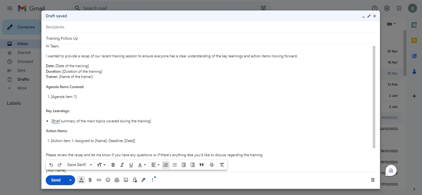Toggle bold formatting

113,165
